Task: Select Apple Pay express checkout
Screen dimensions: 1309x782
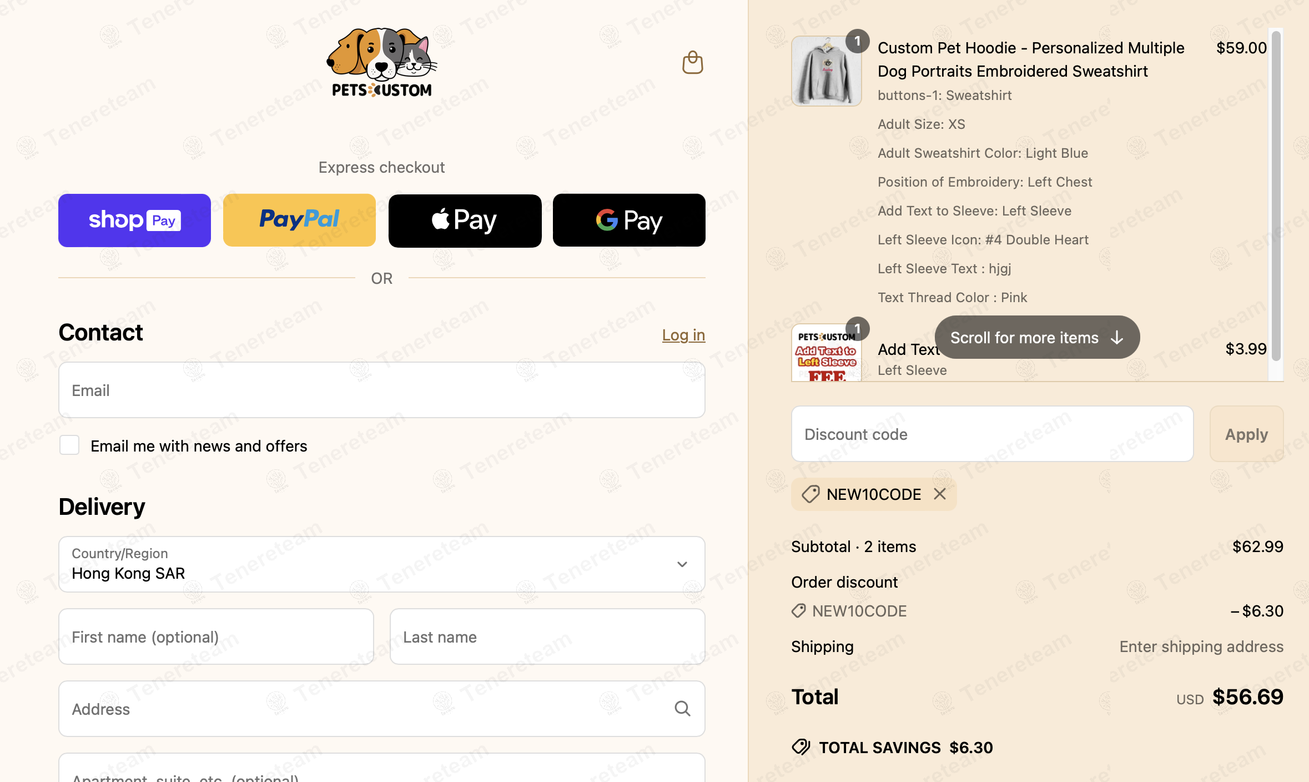Action: point(465,220)
